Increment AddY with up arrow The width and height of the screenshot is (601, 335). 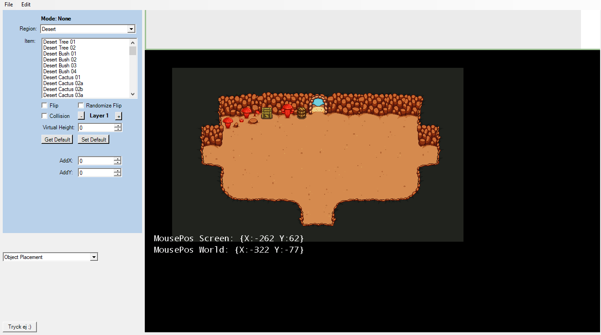pyautogui.click(x=118, y=171)
